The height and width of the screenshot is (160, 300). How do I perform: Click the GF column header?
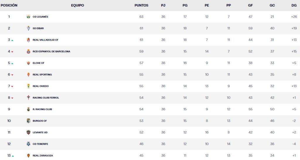(x=250, y=5)
